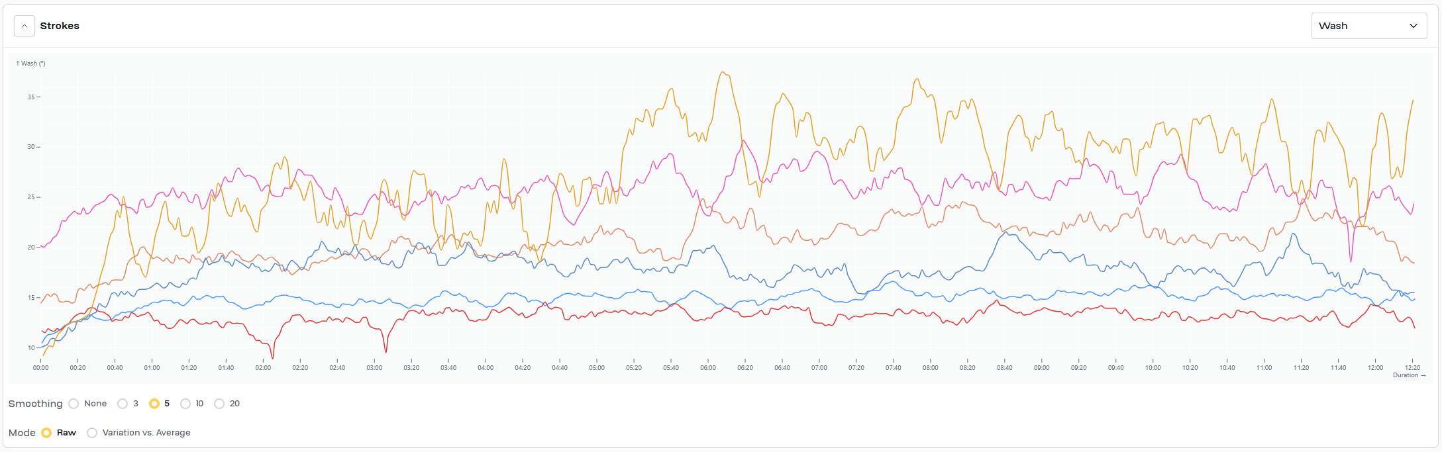This screenshot has height=452, width=1442.
Task: Collapse the Strokes panel with chevron button
Action: pyautogui.click(x=25, y=26)
